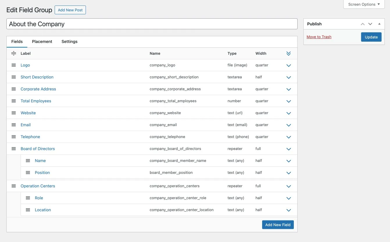
Task: Open the Location subfield label link
Action: coord(43,210)
